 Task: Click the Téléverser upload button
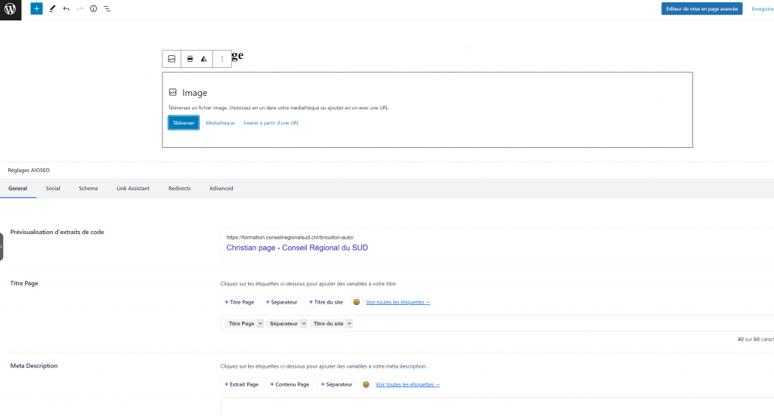184,122
